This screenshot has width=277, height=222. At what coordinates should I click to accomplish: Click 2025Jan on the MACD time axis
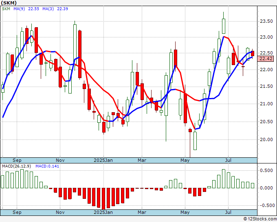(103, 212)
